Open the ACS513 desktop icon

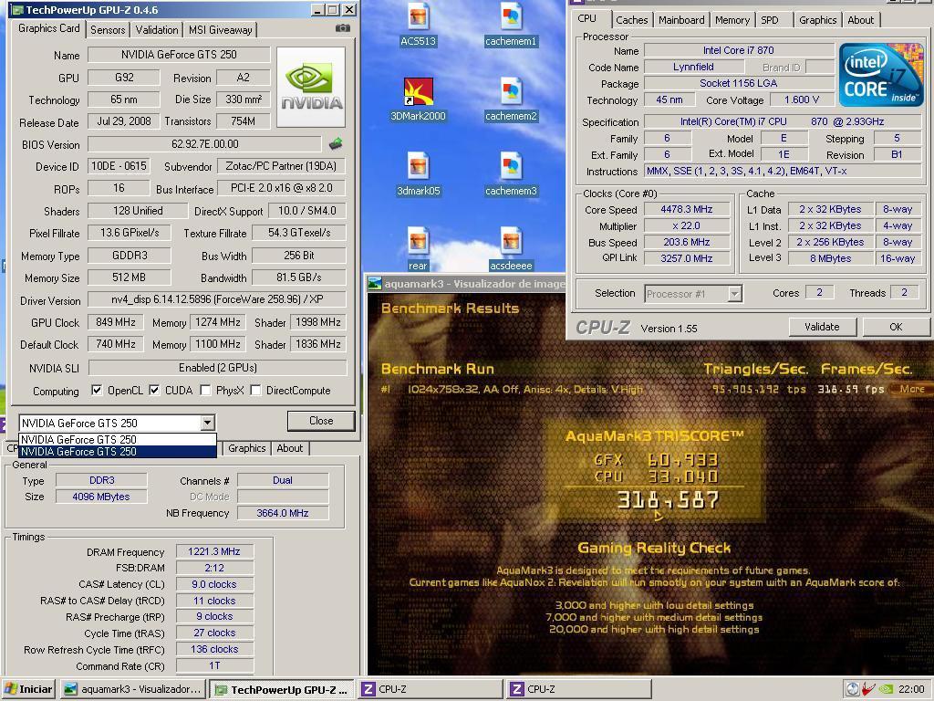point(418,25)
